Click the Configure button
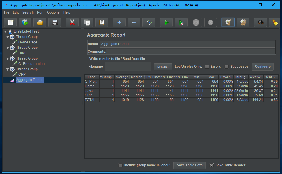 pos(263,67)
